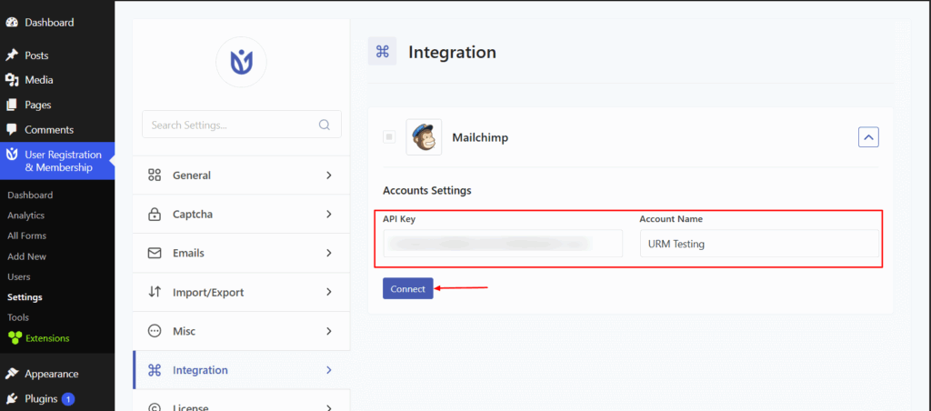Expand the Import/Export settings chevron
The image size is (931, 411).
(x=329, y=292)
